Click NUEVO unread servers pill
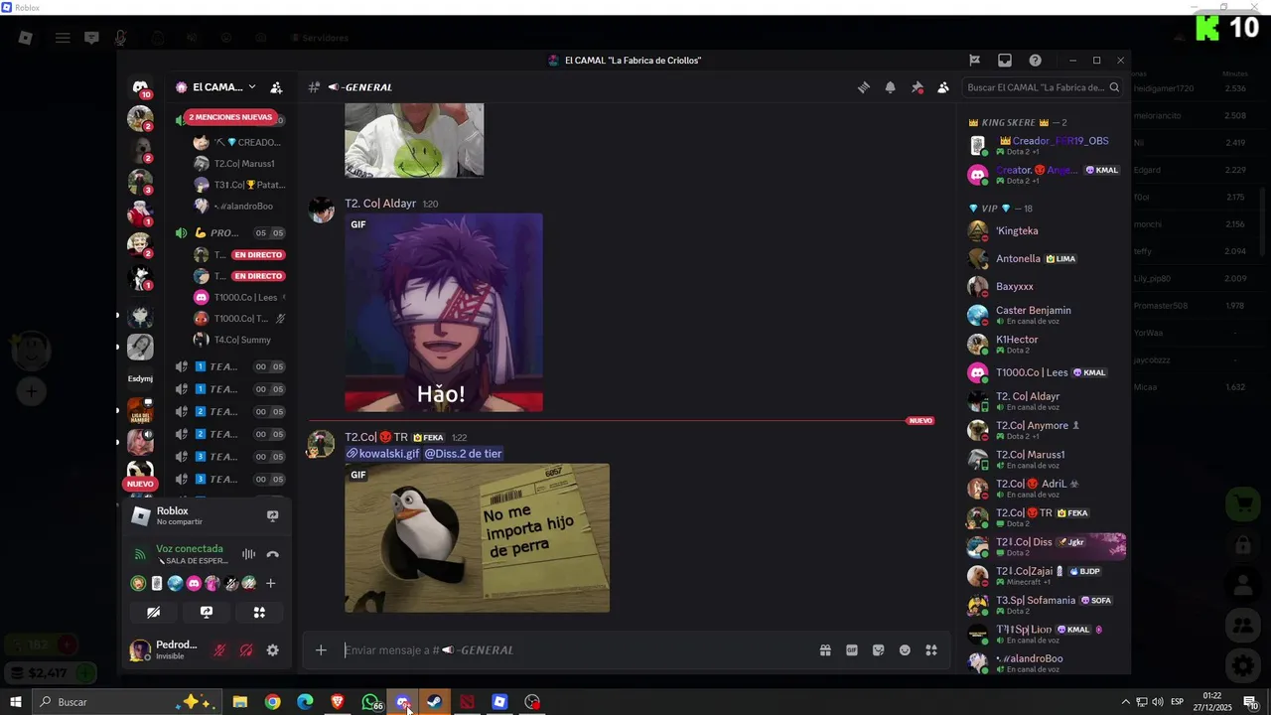 pos(140,484)
